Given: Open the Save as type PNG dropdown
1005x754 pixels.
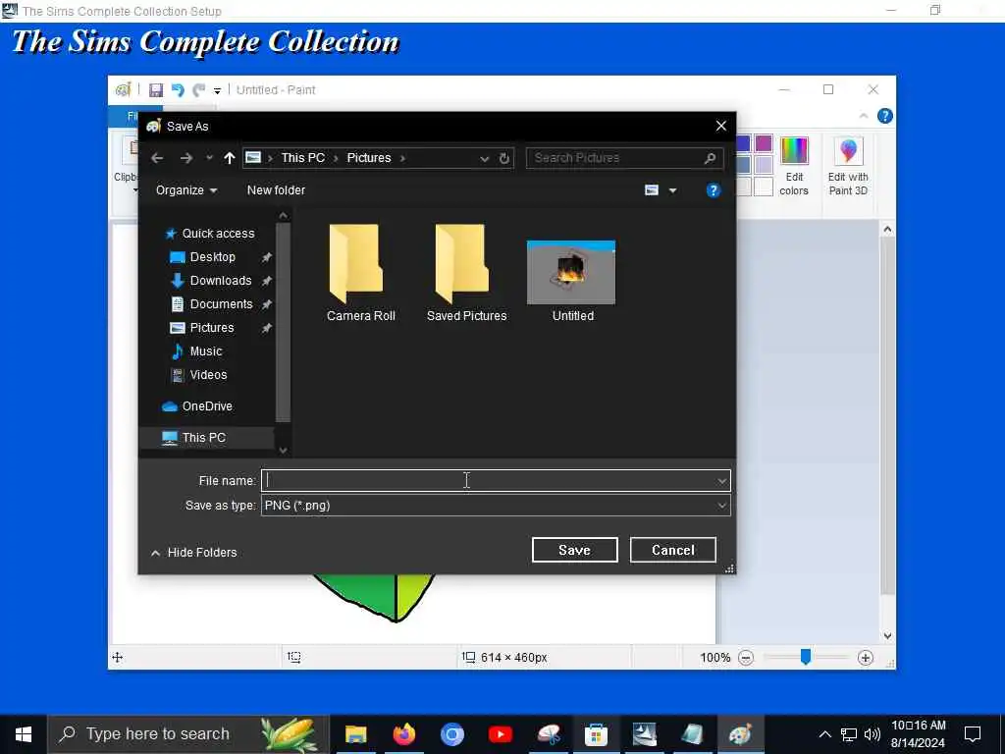Looking at the screenshot, I should click(x=496, y=506).
